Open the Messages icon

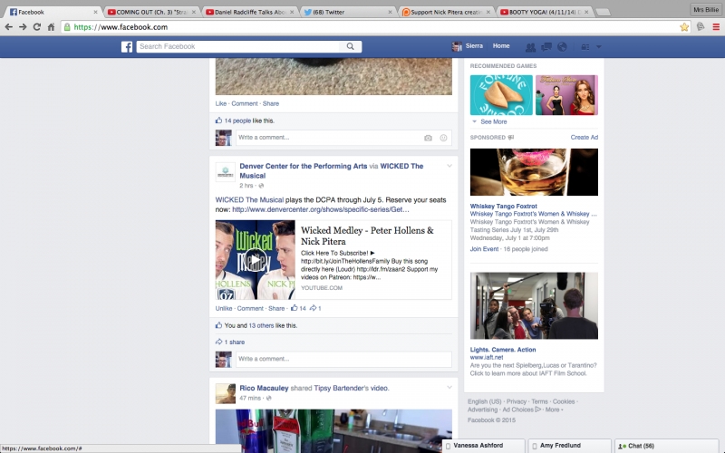pos(546,47)
